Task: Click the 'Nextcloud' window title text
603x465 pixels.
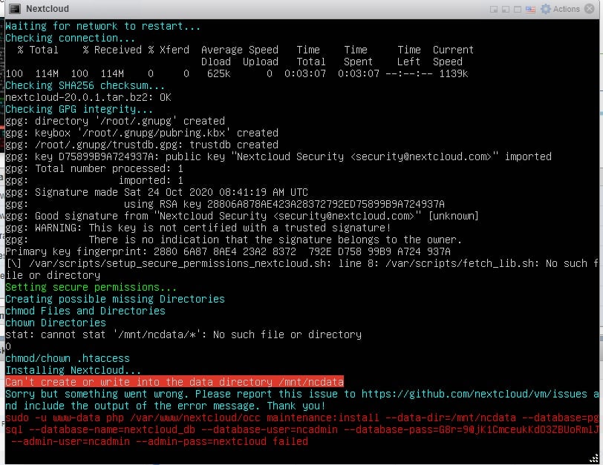Action: (48, 9)
